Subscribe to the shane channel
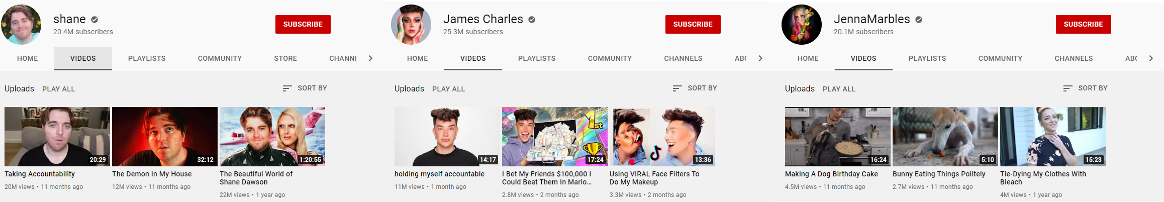This screenshot has height=202, width=1164. point(303,24)
